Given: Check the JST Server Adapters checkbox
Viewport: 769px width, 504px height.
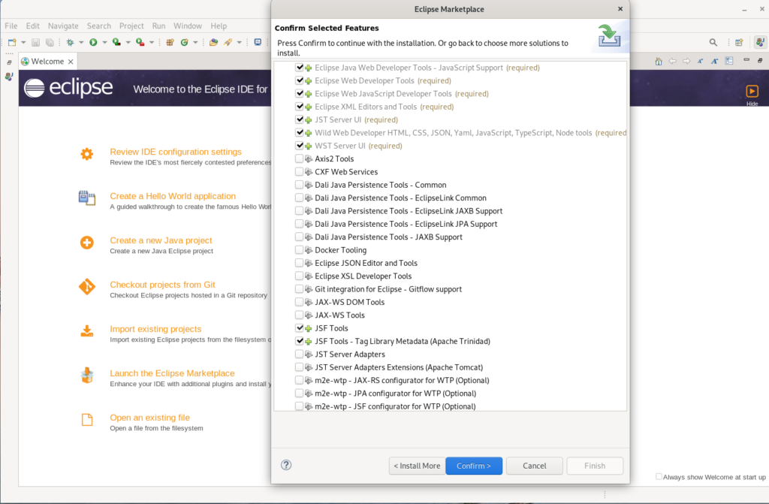Looking at the screenshot, I should point(299,354).
